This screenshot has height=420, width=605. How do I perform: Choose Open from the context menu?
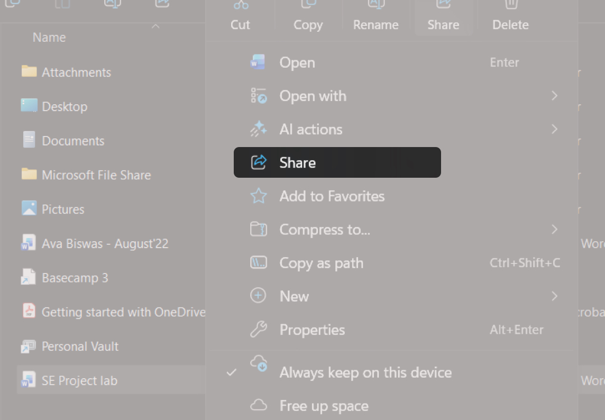point(297,62)
